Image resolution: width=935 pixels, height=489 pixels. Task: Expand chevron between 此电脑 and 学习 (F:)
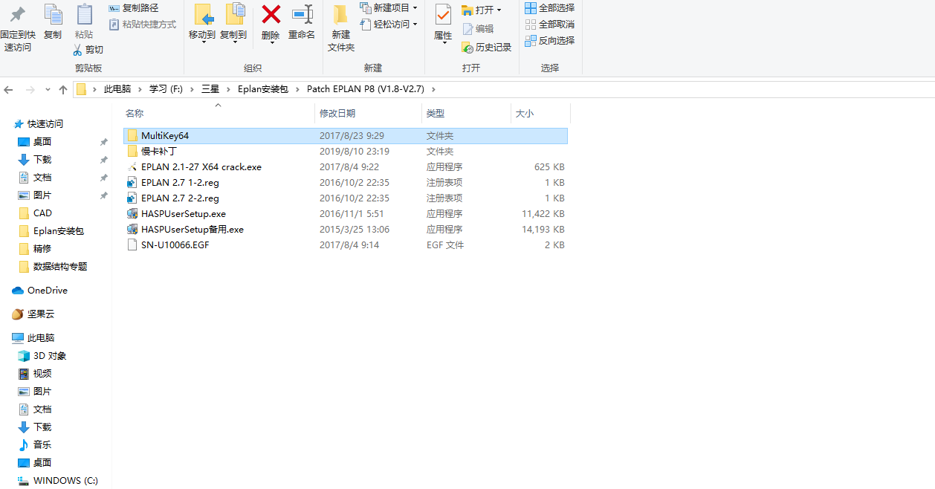point(140,89)
